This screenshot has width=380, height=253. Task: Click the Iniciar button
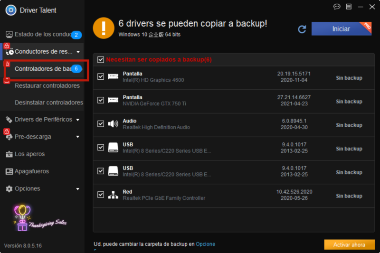(341, 29)
